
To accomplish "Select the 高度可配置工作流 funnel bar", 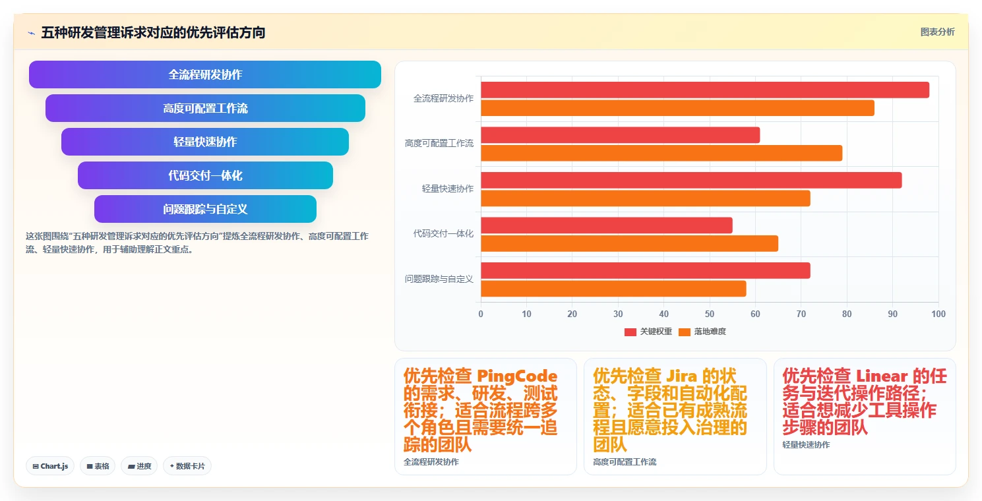I will (205, 108).
